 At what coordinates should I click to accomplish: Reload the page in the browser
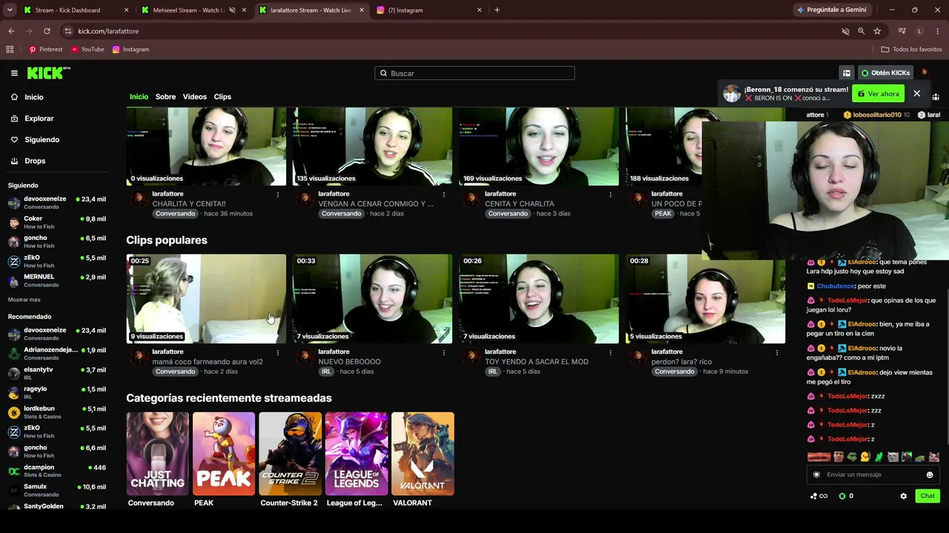click(x=47, y=31)
